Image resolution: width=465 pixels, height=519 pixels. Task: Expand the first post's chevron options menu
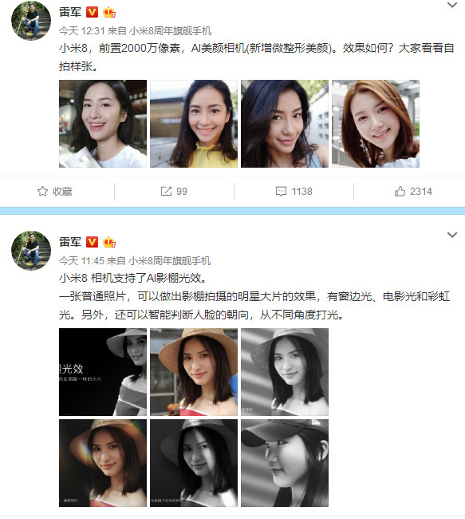452,5
